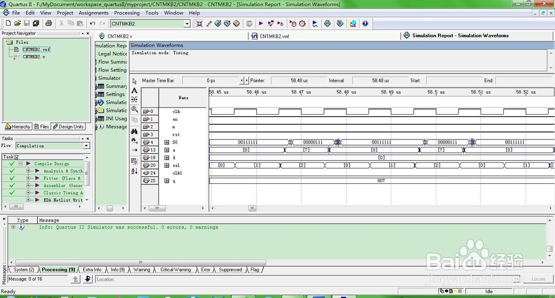Click the Tasks panel vertical scrollbar

(87, 178)
